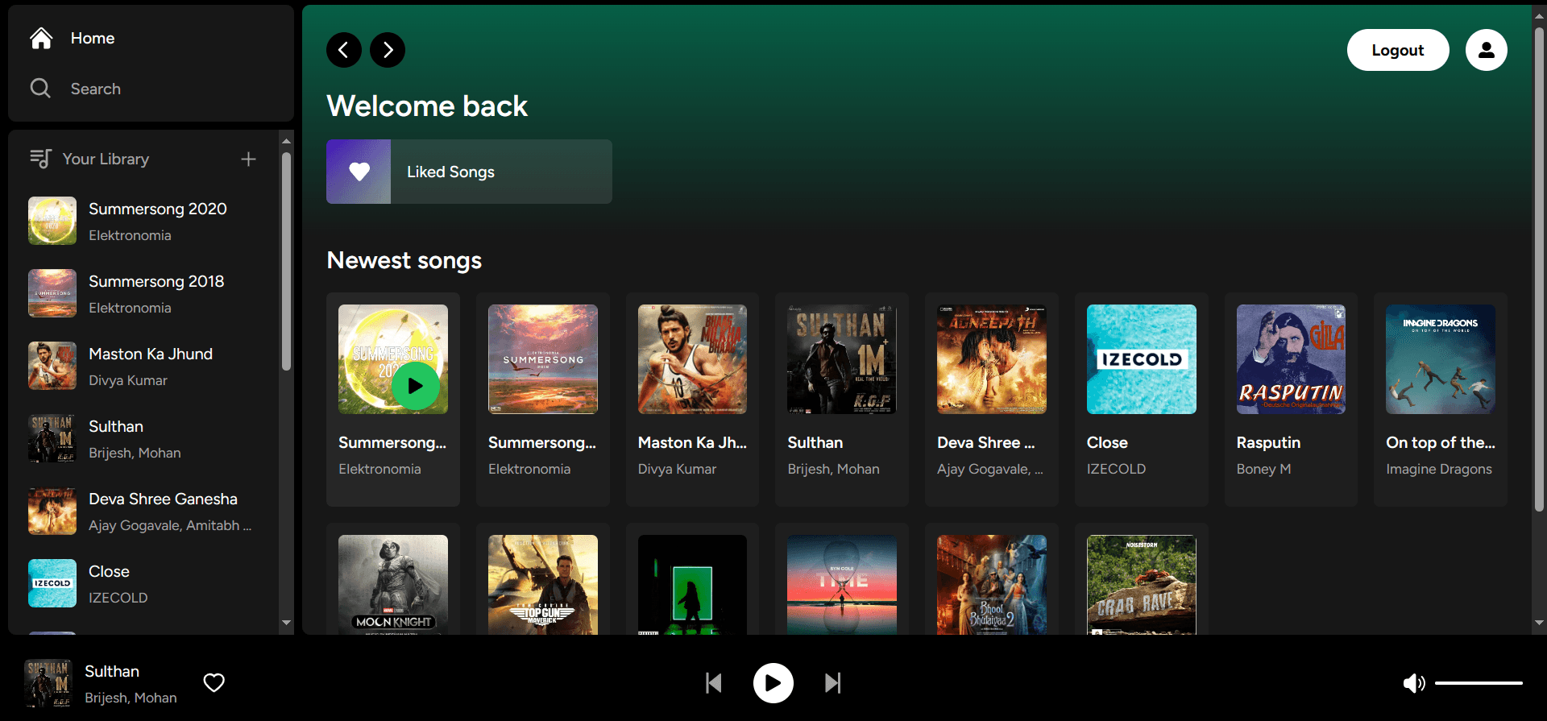Play Summersong 2020 with green play button
The height and width of the screenshot is (721, 1547).
pos(416,386)
